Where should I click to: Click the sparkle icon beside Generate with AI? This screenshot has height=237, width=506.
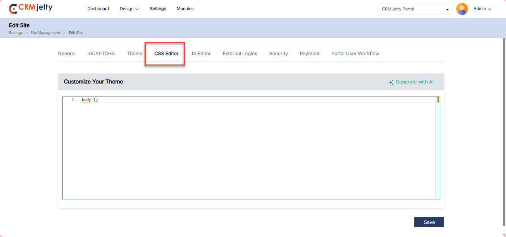(391, 82)
